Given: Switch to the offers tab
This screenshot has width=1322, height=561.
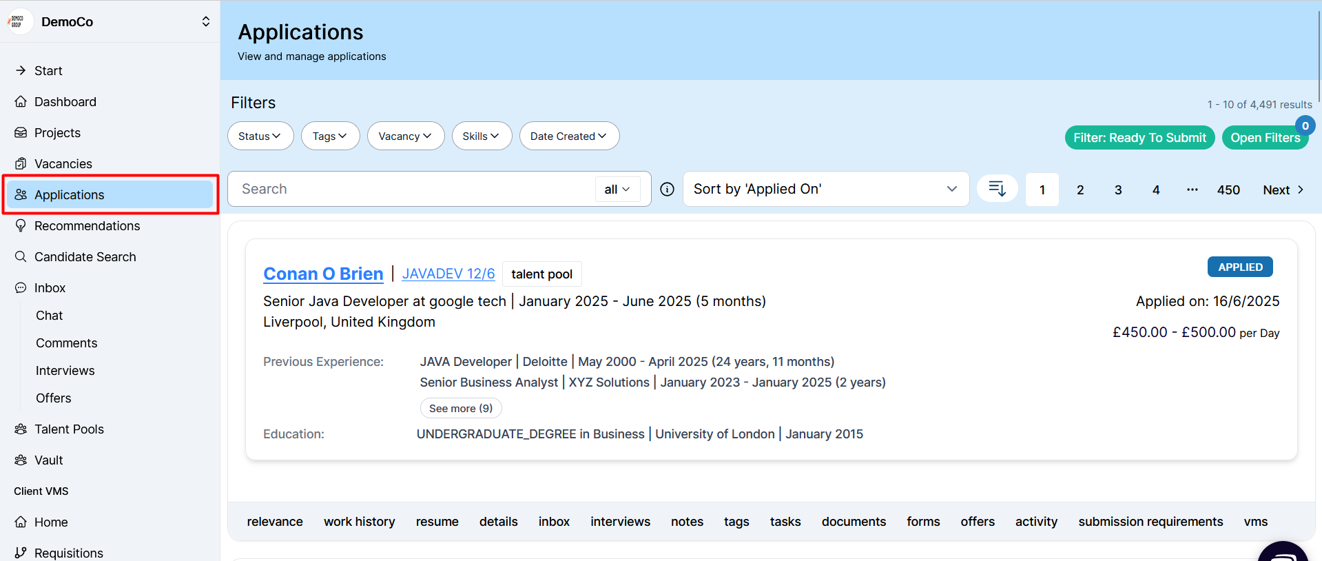Looking at the screenshot, I should pyautogui.click(x=978, y=522).
